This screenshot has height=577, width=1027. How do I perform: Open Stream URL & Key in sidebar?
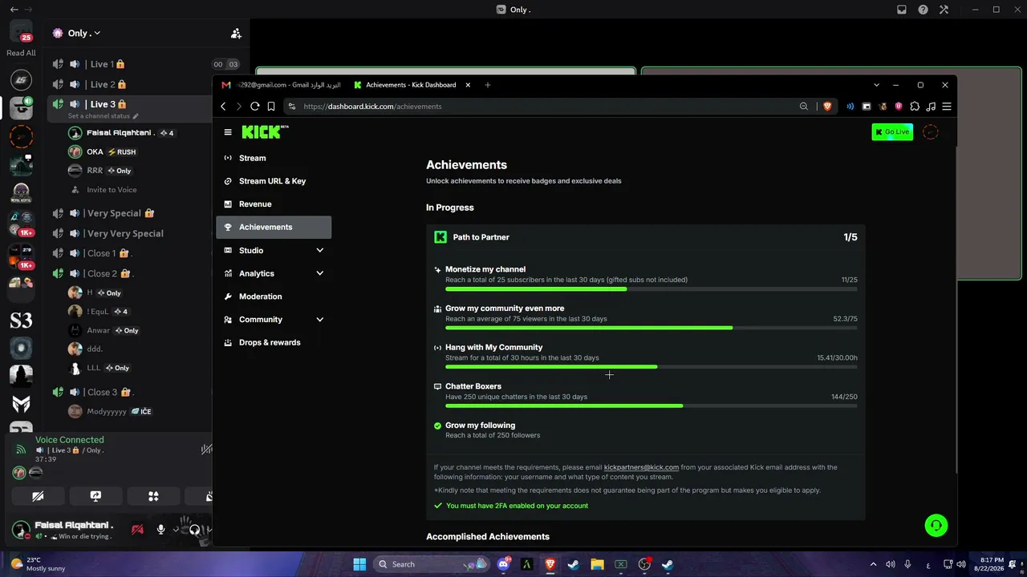click(x=274, y=181)
